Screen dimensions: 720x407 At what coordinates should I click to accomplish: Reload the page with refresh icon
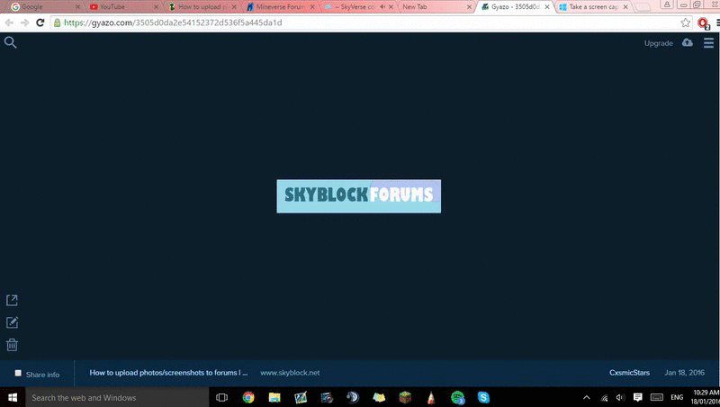(x=40, y=23)
